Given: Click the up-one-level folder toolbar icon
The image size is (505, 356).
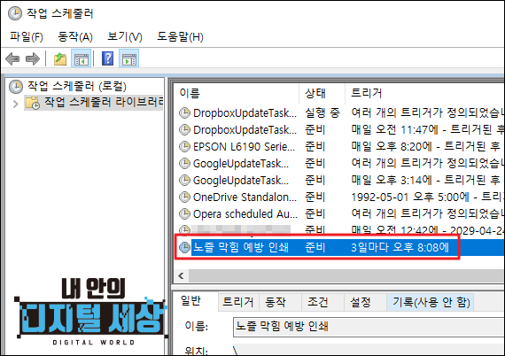Looking at the screenshot, I should (60, 59).
